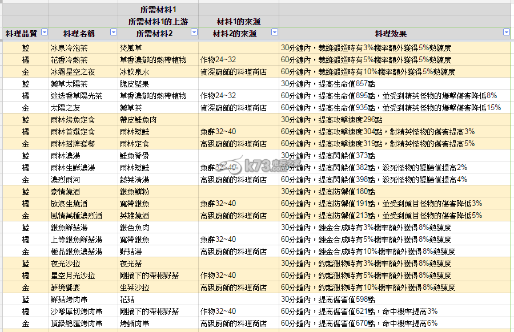Click the 頂級總匯烤肉串 cell
This screenshot has width=514, height=332.
[x=77, y=323]
